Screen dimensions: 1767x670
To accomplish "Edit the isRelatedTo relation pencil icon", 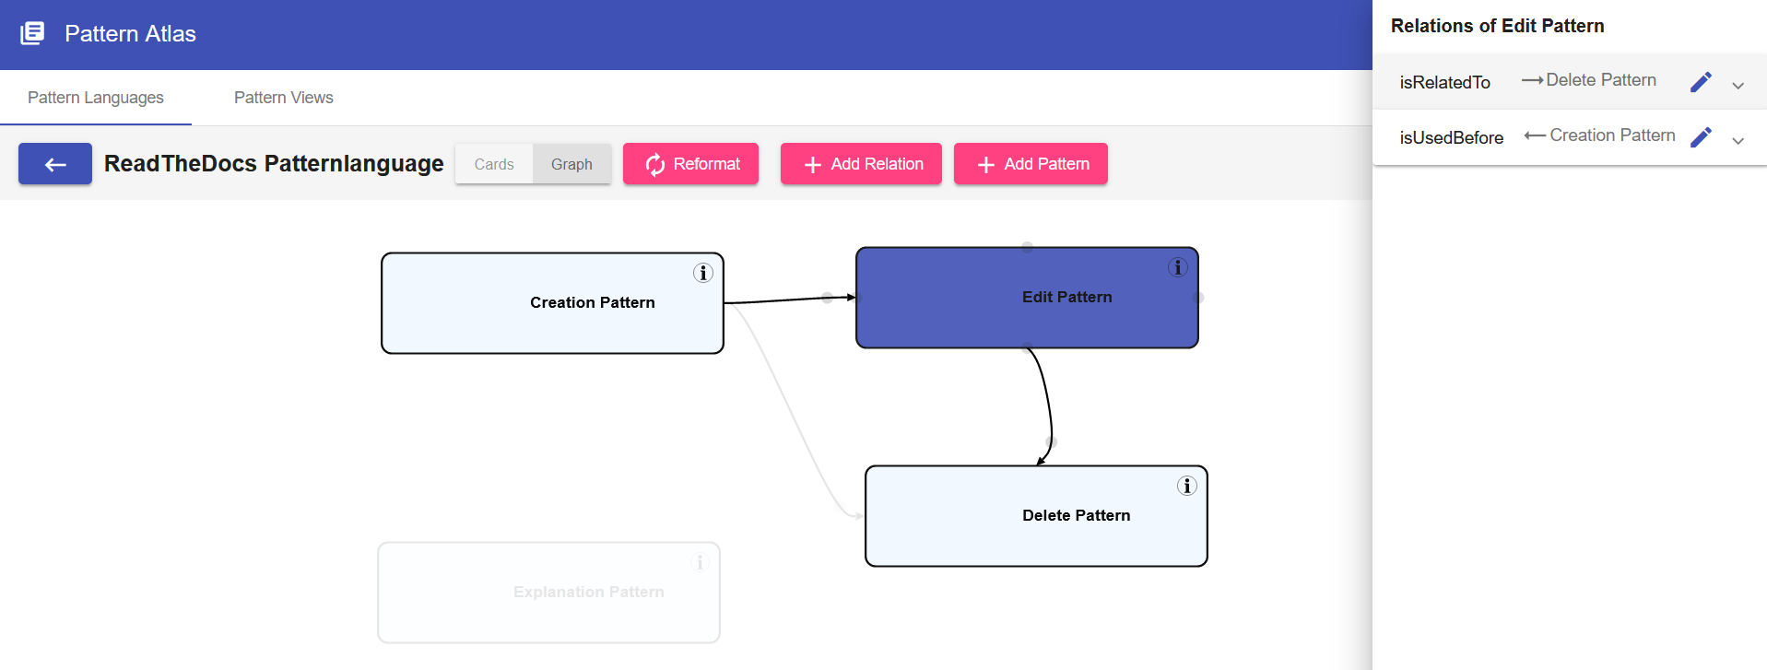I will click(x=1701, y=82).
